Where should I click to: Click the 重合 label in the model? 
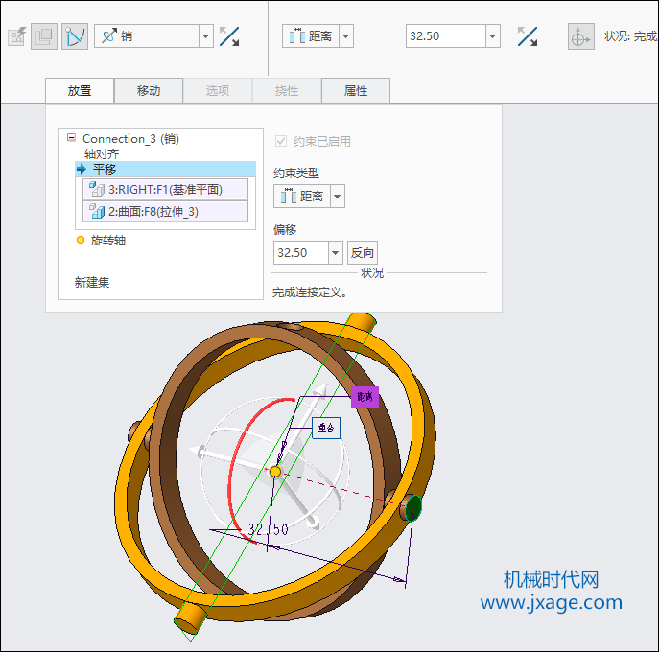(x=326, y=428)
